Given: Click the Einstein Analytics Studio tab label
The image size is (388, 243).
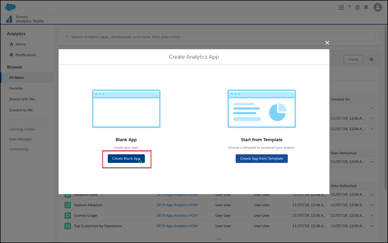Looking at the screenshot, I should pyautogui.click(x=30, y=19).
